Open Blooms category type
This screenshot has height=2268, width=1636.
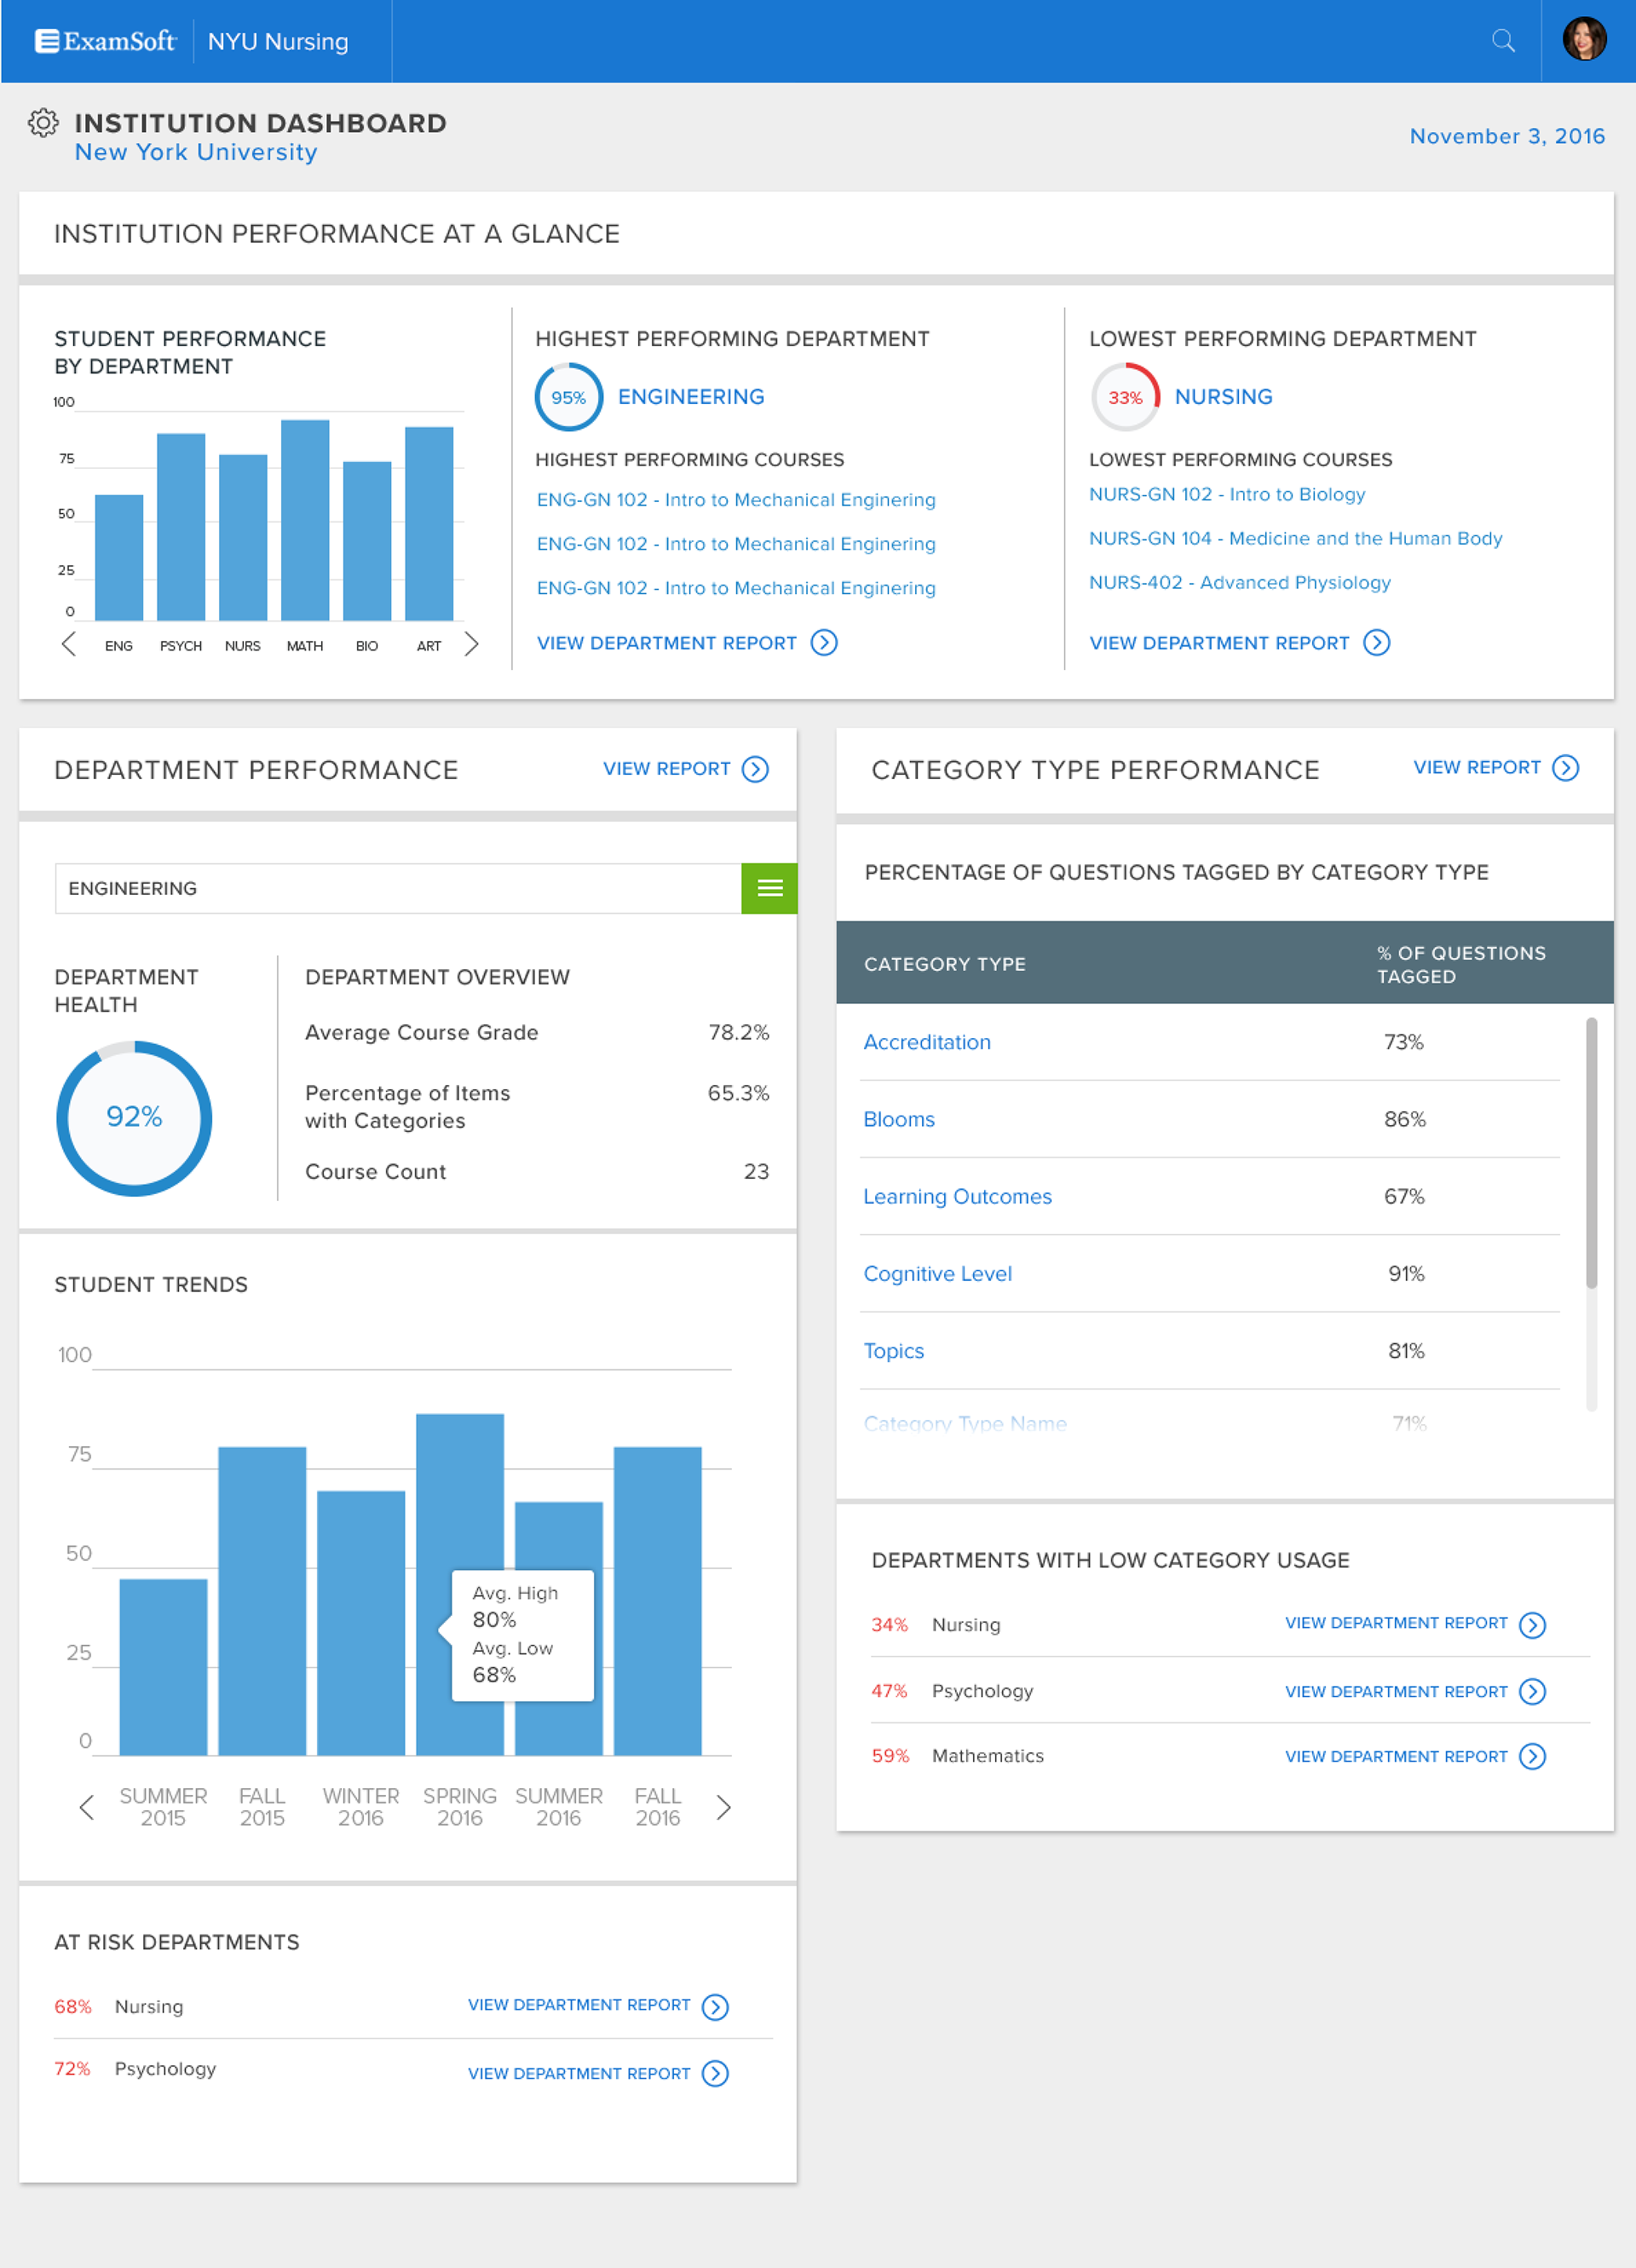899,1119
